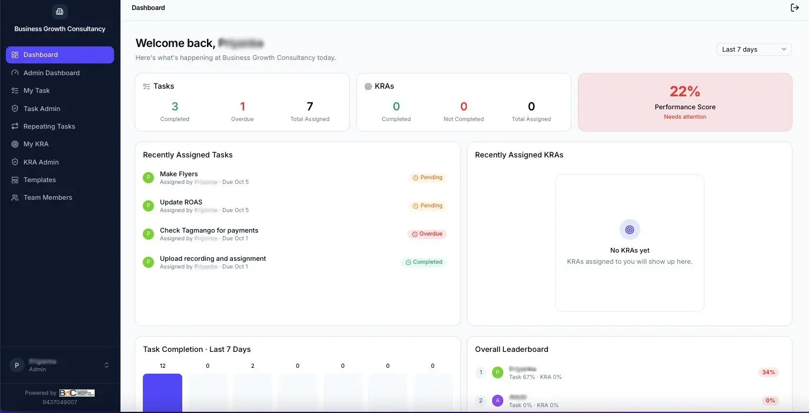The height and width of the screenshot is (413, 809).
Task: Click the 34% score badge in leaderboard
Action: click(768, 372)
